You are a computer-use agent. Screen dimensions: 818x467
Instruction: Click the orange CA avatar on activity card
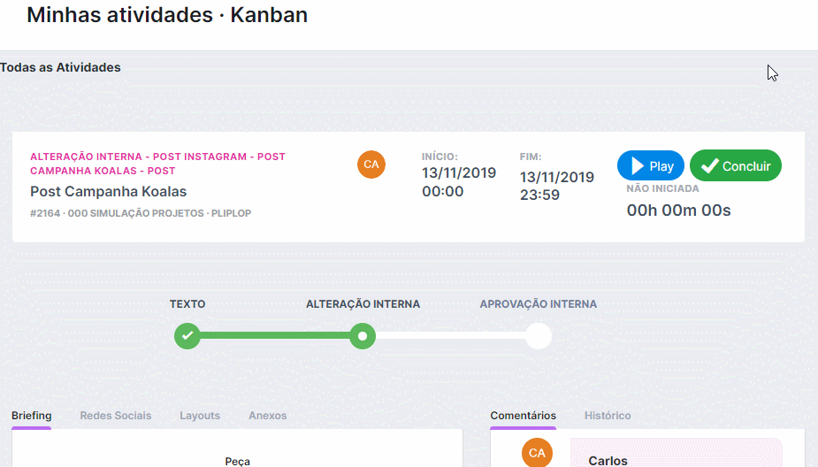pyautogui.click(x=371, y=165)
